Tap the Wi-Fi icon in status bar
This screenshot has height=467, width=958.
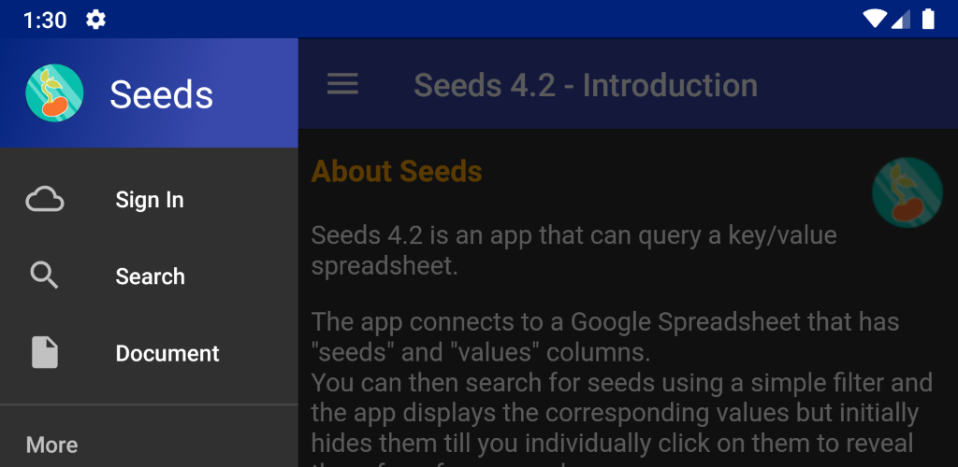875,19
